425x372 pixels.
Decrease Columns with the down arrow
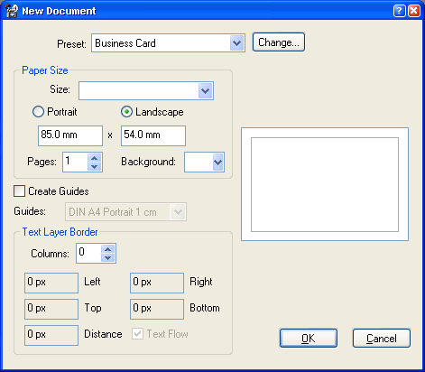(108, 257)
